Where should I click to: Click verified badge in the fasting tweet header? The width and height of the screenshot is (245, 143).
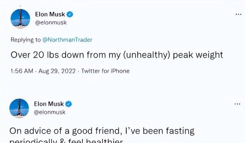coord(69,104)
